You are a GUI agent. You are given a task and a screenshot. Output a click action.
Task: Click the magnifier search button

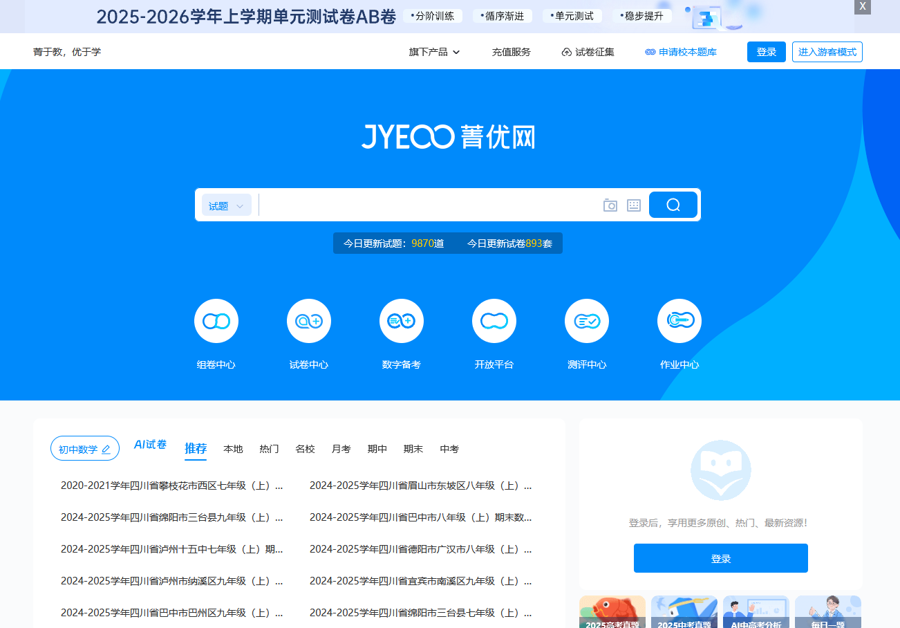coord(673,205)
